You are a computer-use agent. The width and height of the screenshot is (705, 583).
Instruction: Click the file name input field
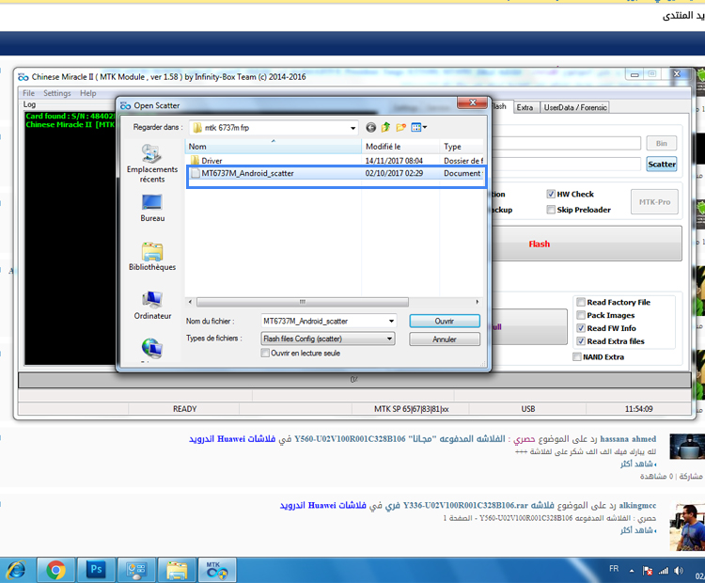point(323,322)
